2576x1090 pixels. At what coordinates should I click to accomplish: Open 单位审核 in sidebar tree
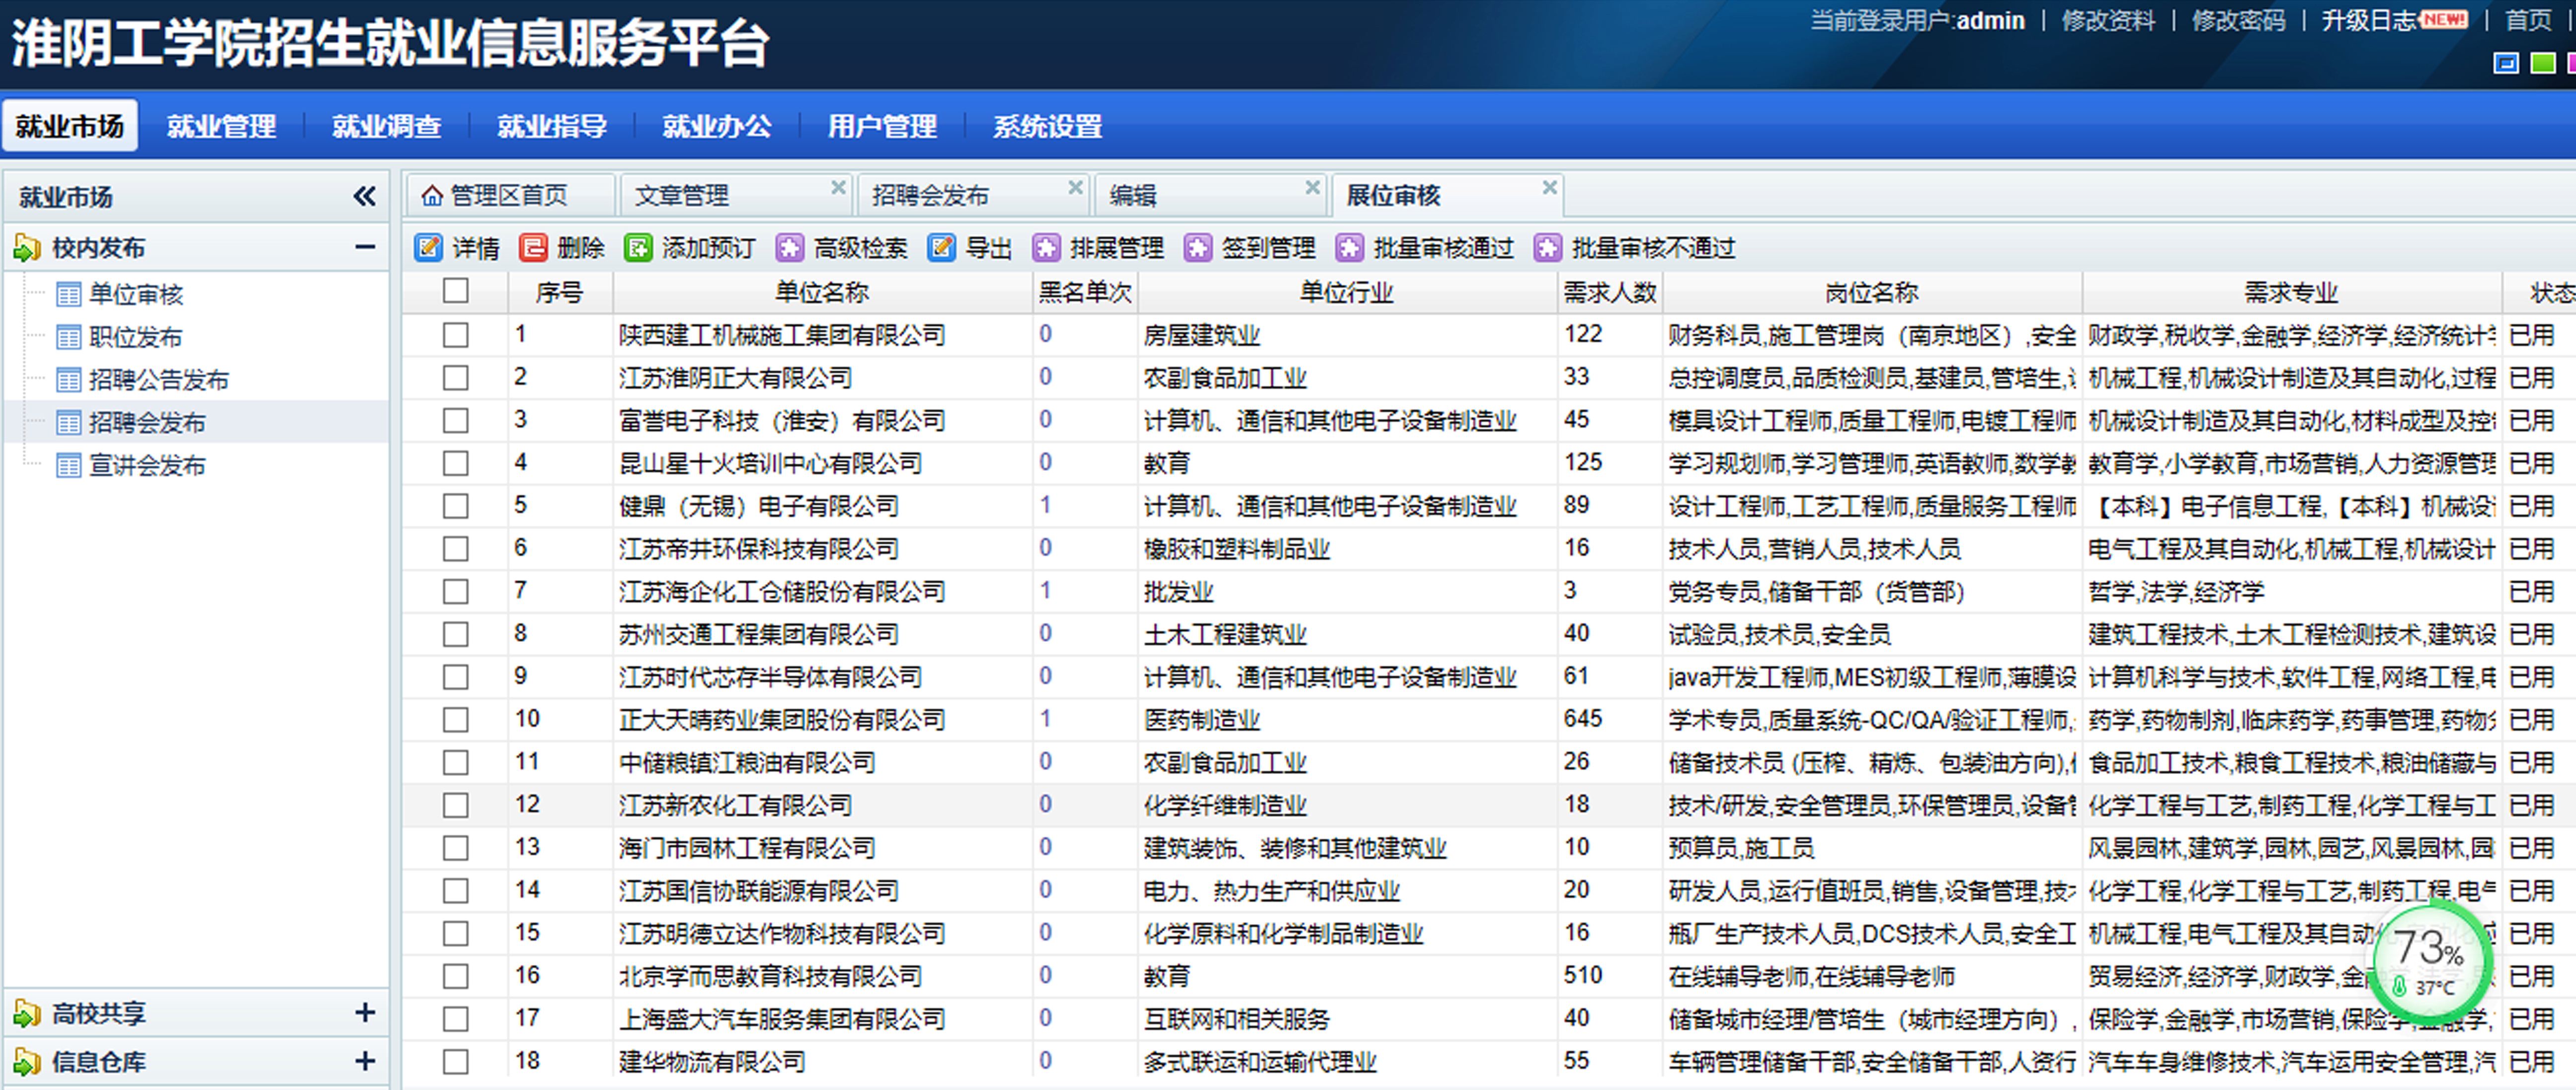(x=136, y=294)
